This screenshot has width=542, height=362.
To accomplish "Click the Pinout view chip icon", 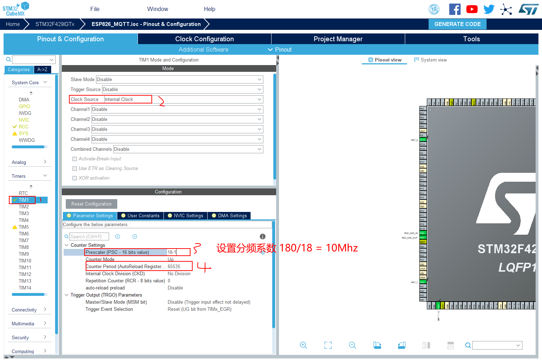I will [371, 60].
